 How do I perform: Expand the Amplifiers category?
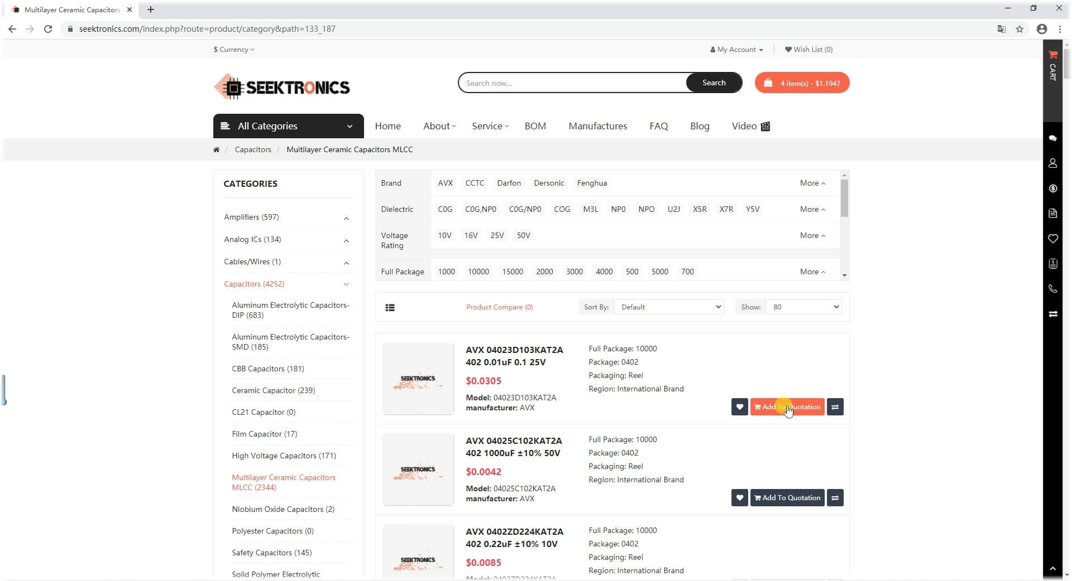(x=346, y=218)
